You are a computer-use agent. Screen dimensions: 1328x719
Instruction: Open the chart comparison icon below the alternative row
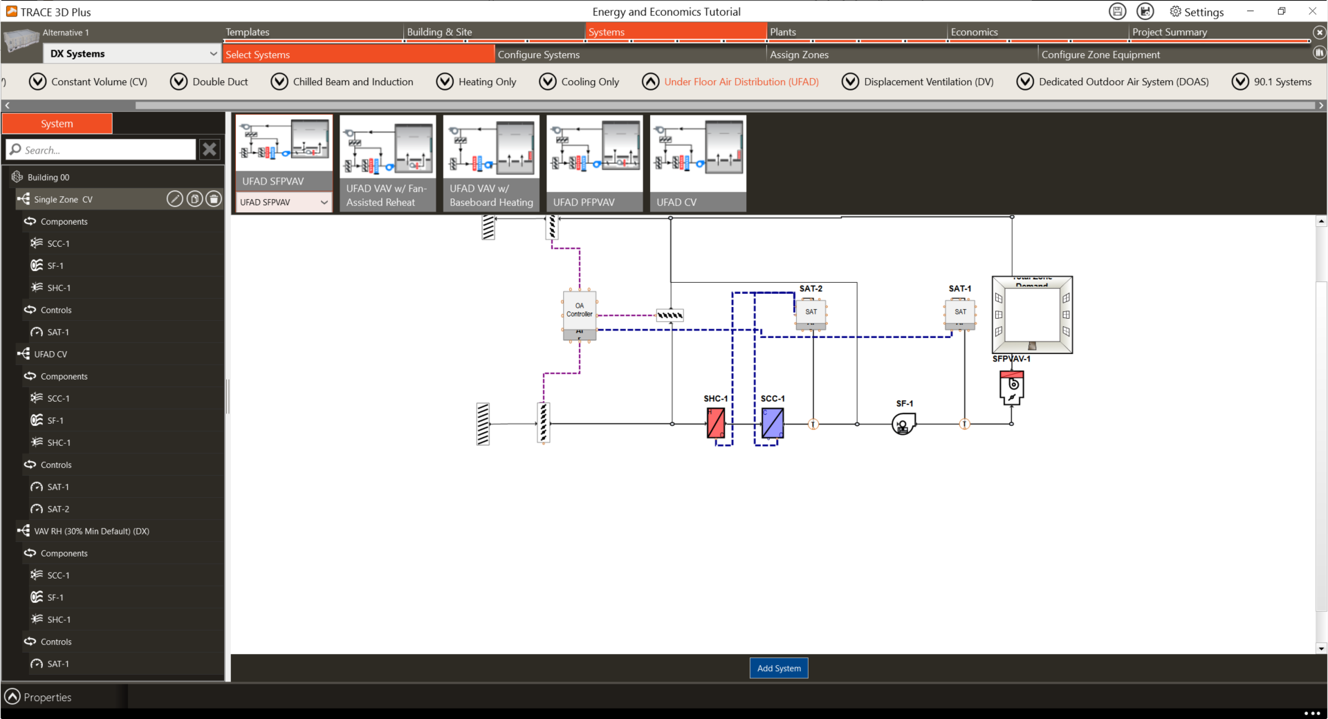1320,53
